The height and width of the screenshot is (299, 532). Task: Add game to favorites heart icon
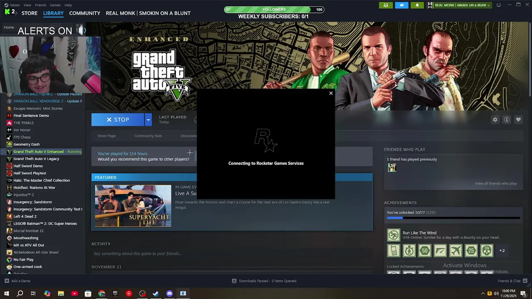(518, 120)
